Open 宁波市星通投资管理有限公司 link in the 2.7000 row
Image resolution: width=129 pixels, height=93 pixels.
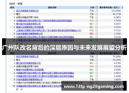[x=29, y=34]
